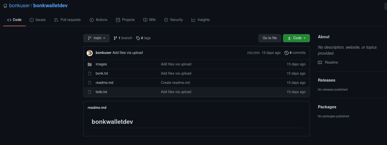The height and width of the screenshot is (145, 387).
Task: Open commit message in images row
Action: pos(176,64)
